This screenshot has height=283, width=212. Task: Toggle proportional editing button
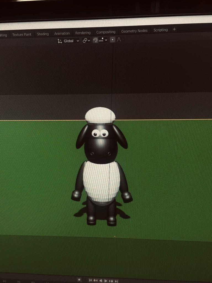pos(113,40)
